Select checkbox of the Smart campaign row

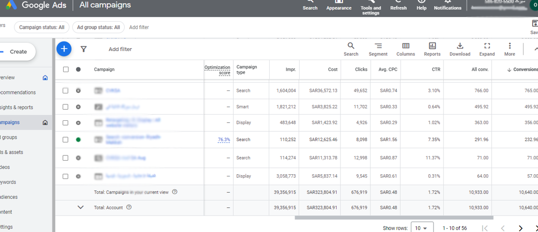pos(66,107)
